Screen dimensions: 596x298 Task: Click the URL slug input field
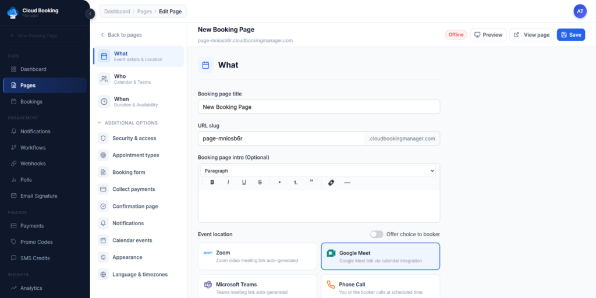(x=281, y=139)
